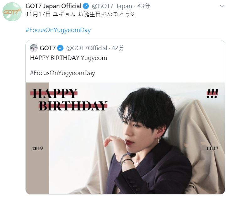This screenshot has width=231, height=197.
Task: Click the black #FocusOnYugyeomDay in quoted tweet
Action: click(x=62, y=73)
